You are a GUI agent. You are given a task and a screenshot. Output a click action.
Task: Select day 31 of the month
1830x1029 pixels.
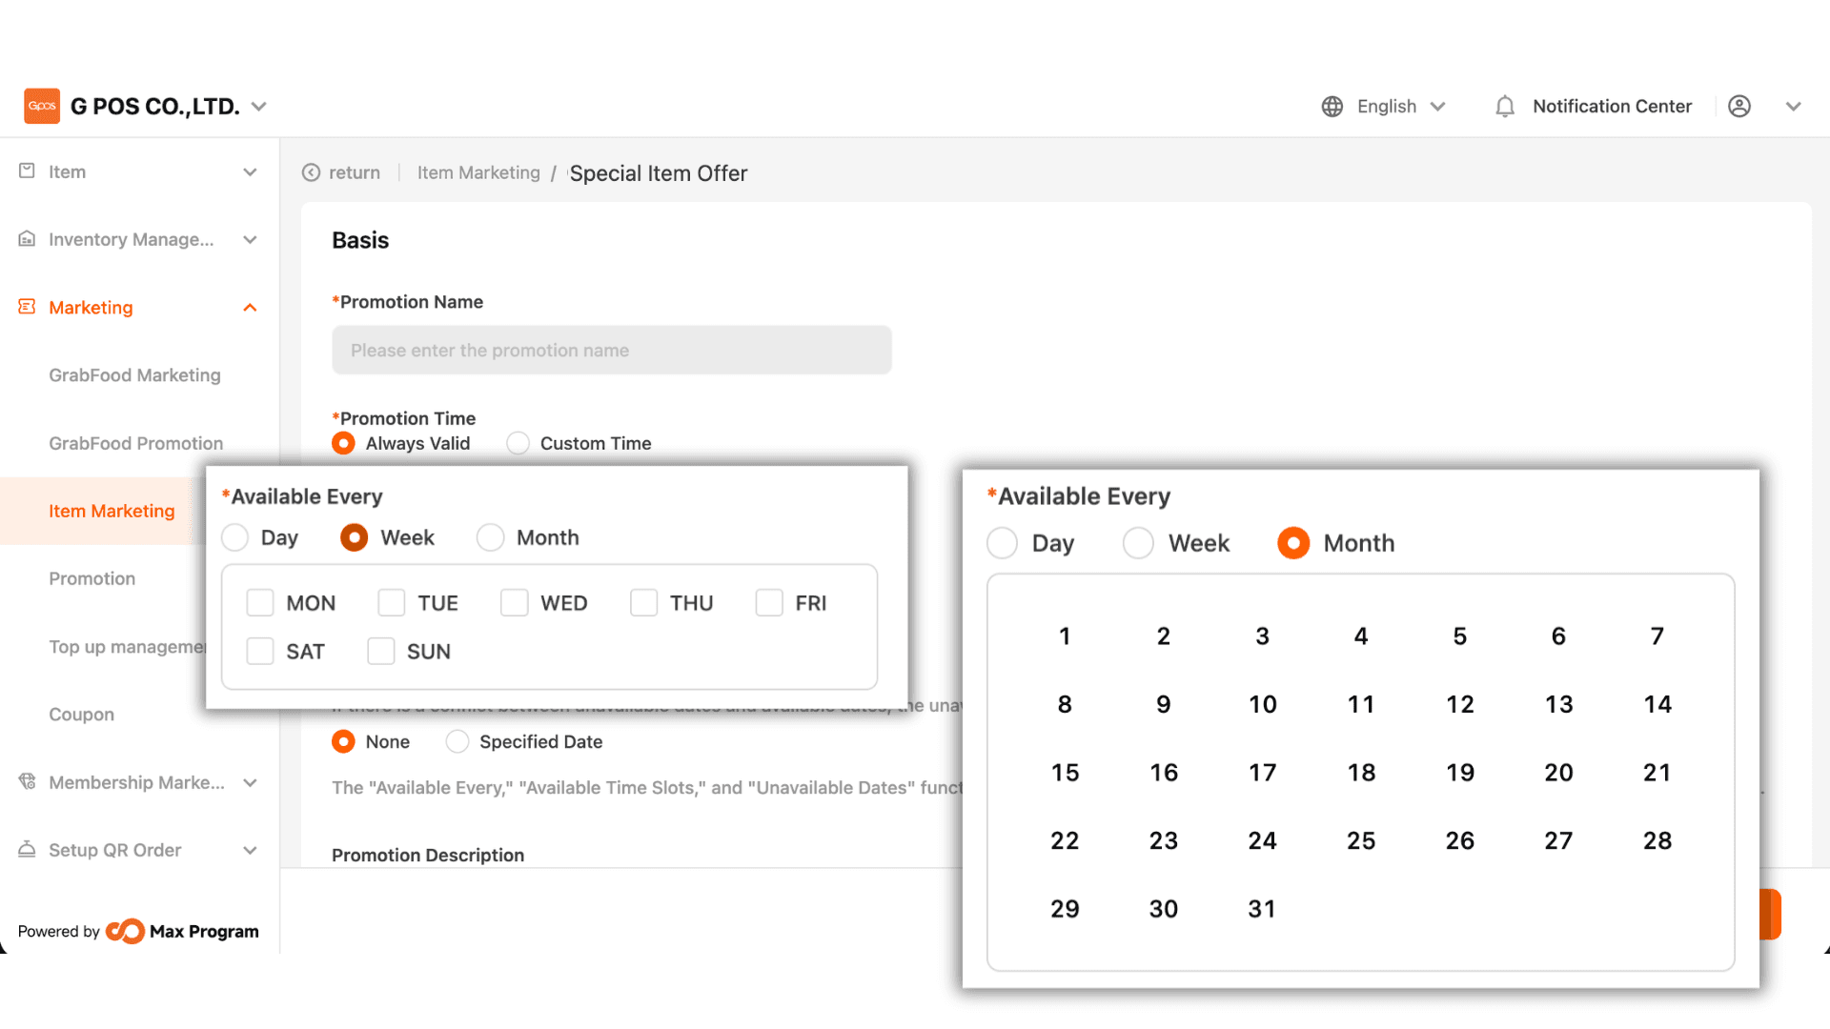pyautogui.click(x=1262, y=908)
